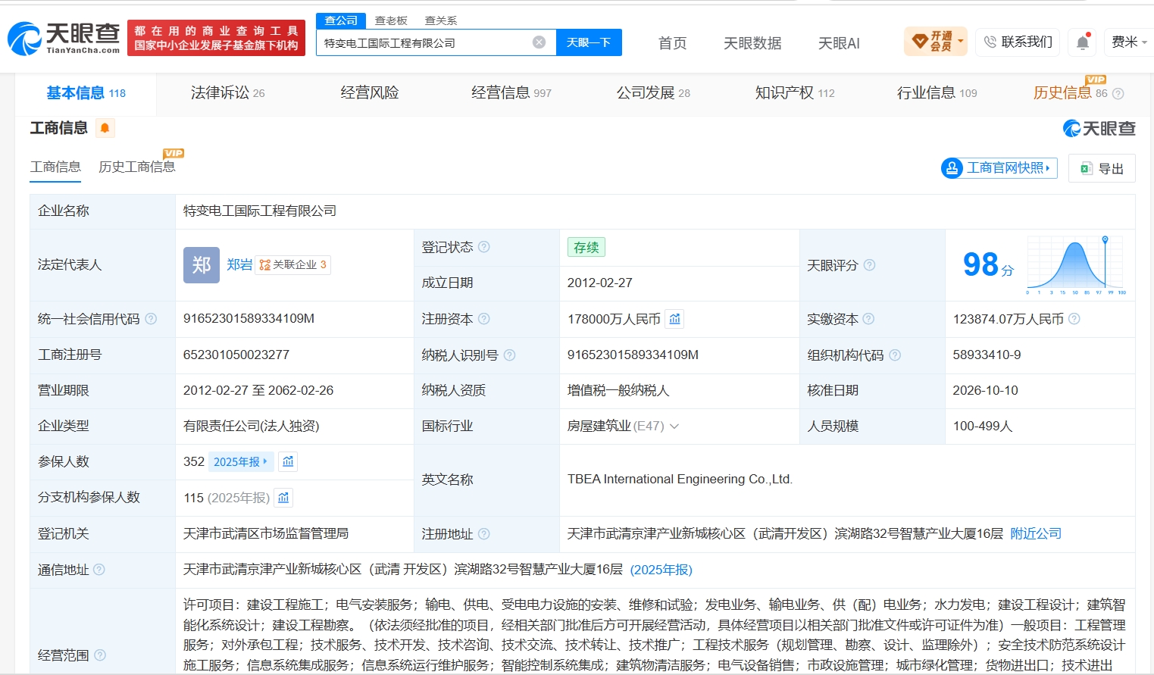The image size is (1154, 675).
Task: Open 工商官网快照 snapshot expander
Action: coord(999,168)
